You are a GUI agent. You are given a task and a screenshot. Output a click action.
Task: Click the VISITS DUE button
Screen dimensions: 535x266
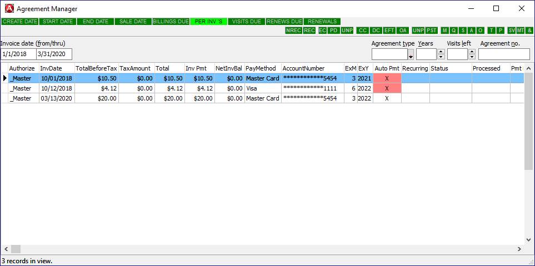click(x=246, y=22)
